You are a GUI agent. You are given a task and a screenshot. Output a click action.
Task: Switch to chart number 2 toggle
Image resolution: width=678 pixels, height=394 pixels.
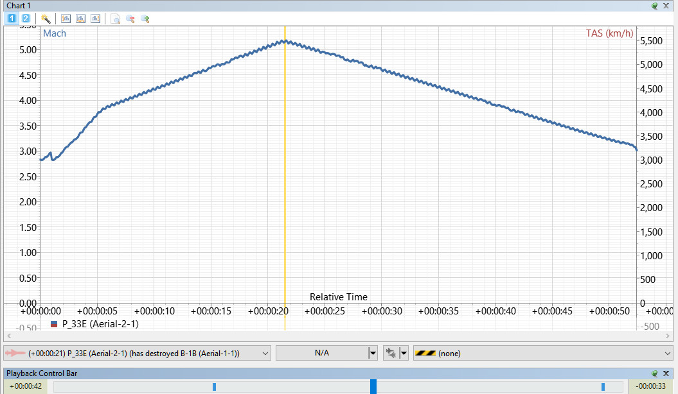[26, 19]
